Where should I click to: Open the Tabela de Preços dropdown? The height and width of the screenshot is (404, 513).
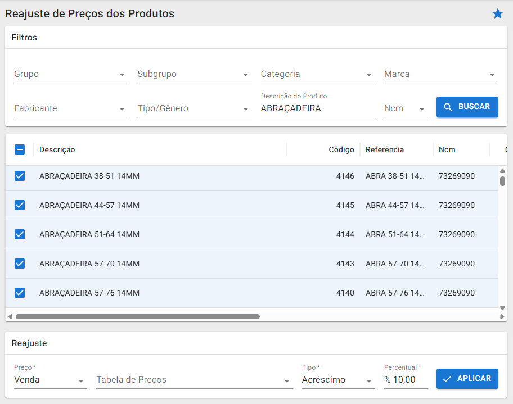[194, 380]
